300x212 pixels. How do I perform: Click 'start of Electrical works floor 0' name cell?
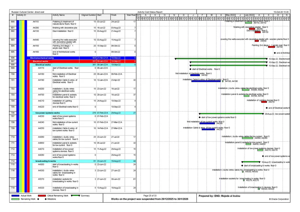(x=66, y=69)
